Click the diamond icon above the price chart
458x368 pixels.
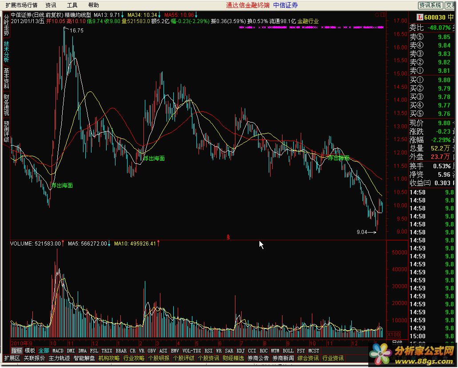pyautogui.click(x=377, y=15)
